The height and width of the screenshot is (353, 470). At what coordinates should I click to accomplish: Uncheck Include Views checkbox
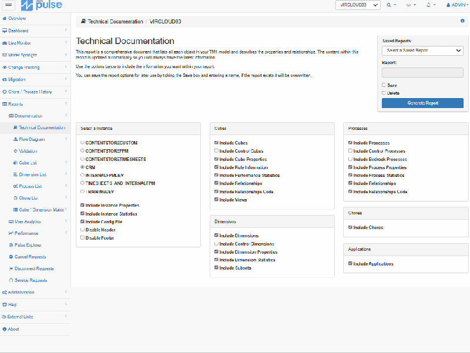216,199
